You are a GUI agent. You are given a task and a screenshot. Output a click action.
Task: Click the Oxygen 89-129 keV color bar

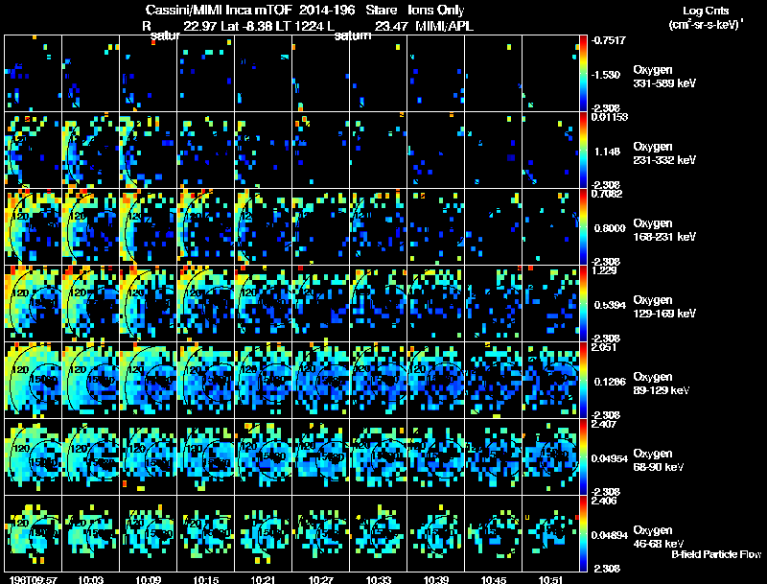[584, 381]
